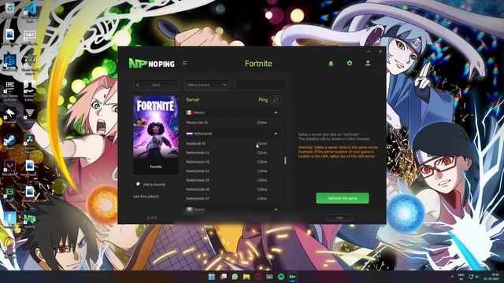Viewport: 504px width, 283px height.
Task: Click the Optimize this game button
Action: [343, 198]
